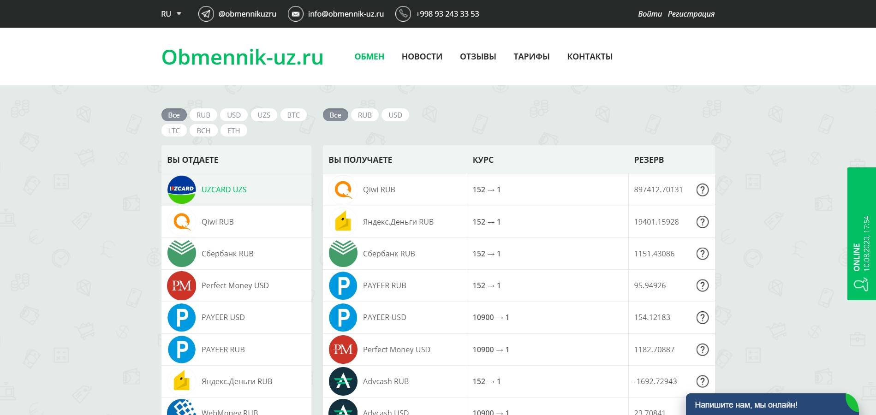Click the phone handset icon
Viewport: 876px width, 415px height.
coord(403,14)
